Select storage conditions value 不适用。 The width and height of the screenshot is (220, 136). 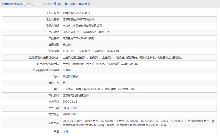pos(67,70)
